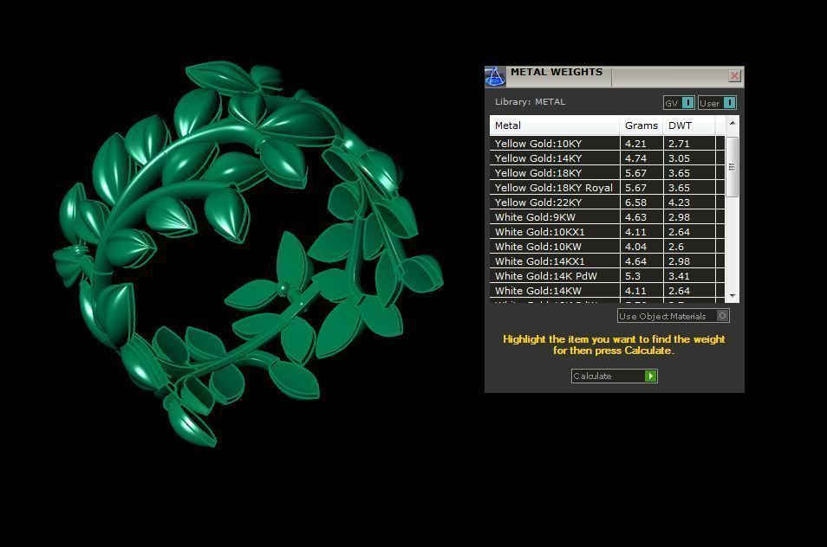
Task: Sort by the DWT column header
Action: (689, 125)
